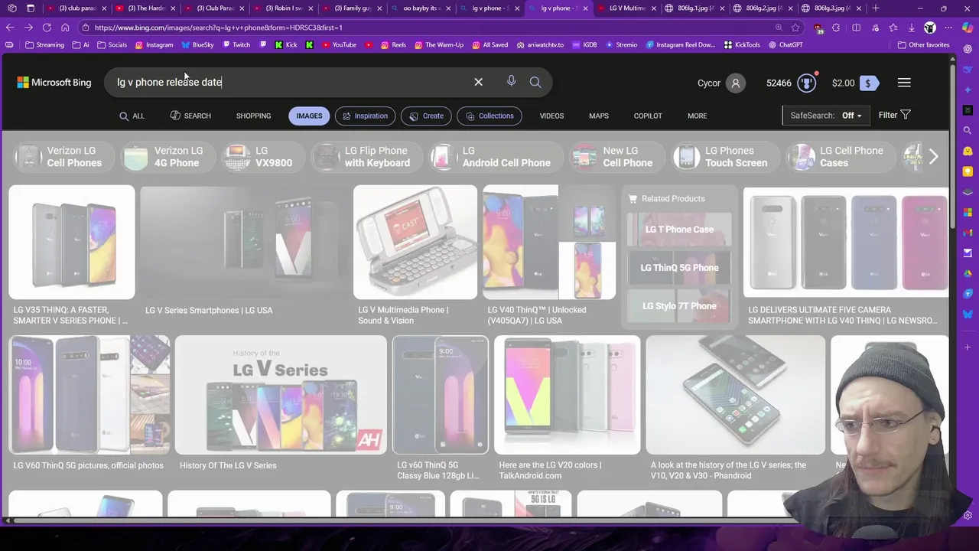
Task: Select the IMAGES tab
Action: [x=309, y=116]
